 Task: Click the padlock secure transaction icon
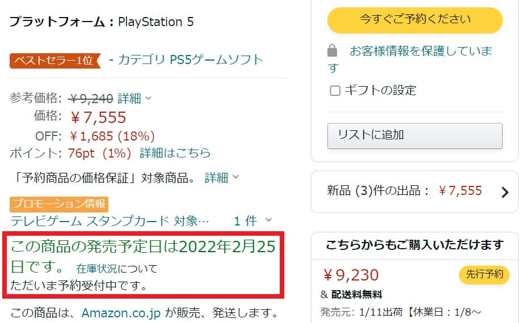[x=332, y=50]
